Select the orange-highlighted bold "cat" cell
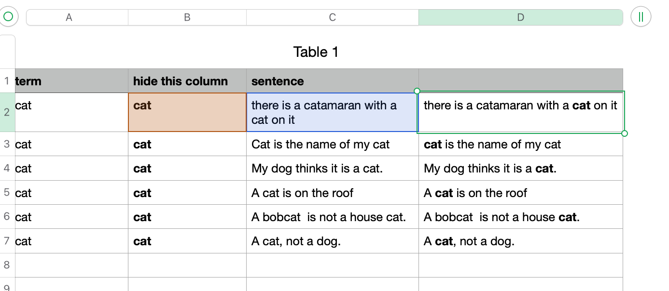The image size is (669, 291). point(187,112)
